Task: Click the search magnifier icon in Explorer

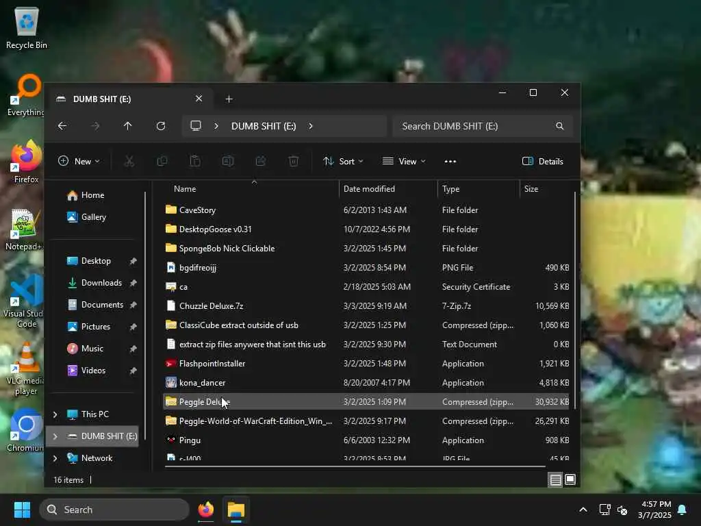Action: pos(560,126)
